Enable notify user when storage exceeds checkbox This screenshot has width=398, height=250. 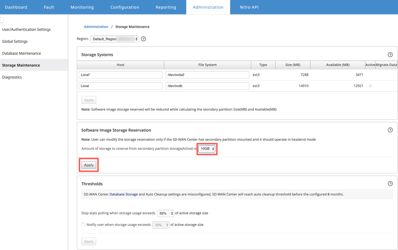(x=83, y=225)
